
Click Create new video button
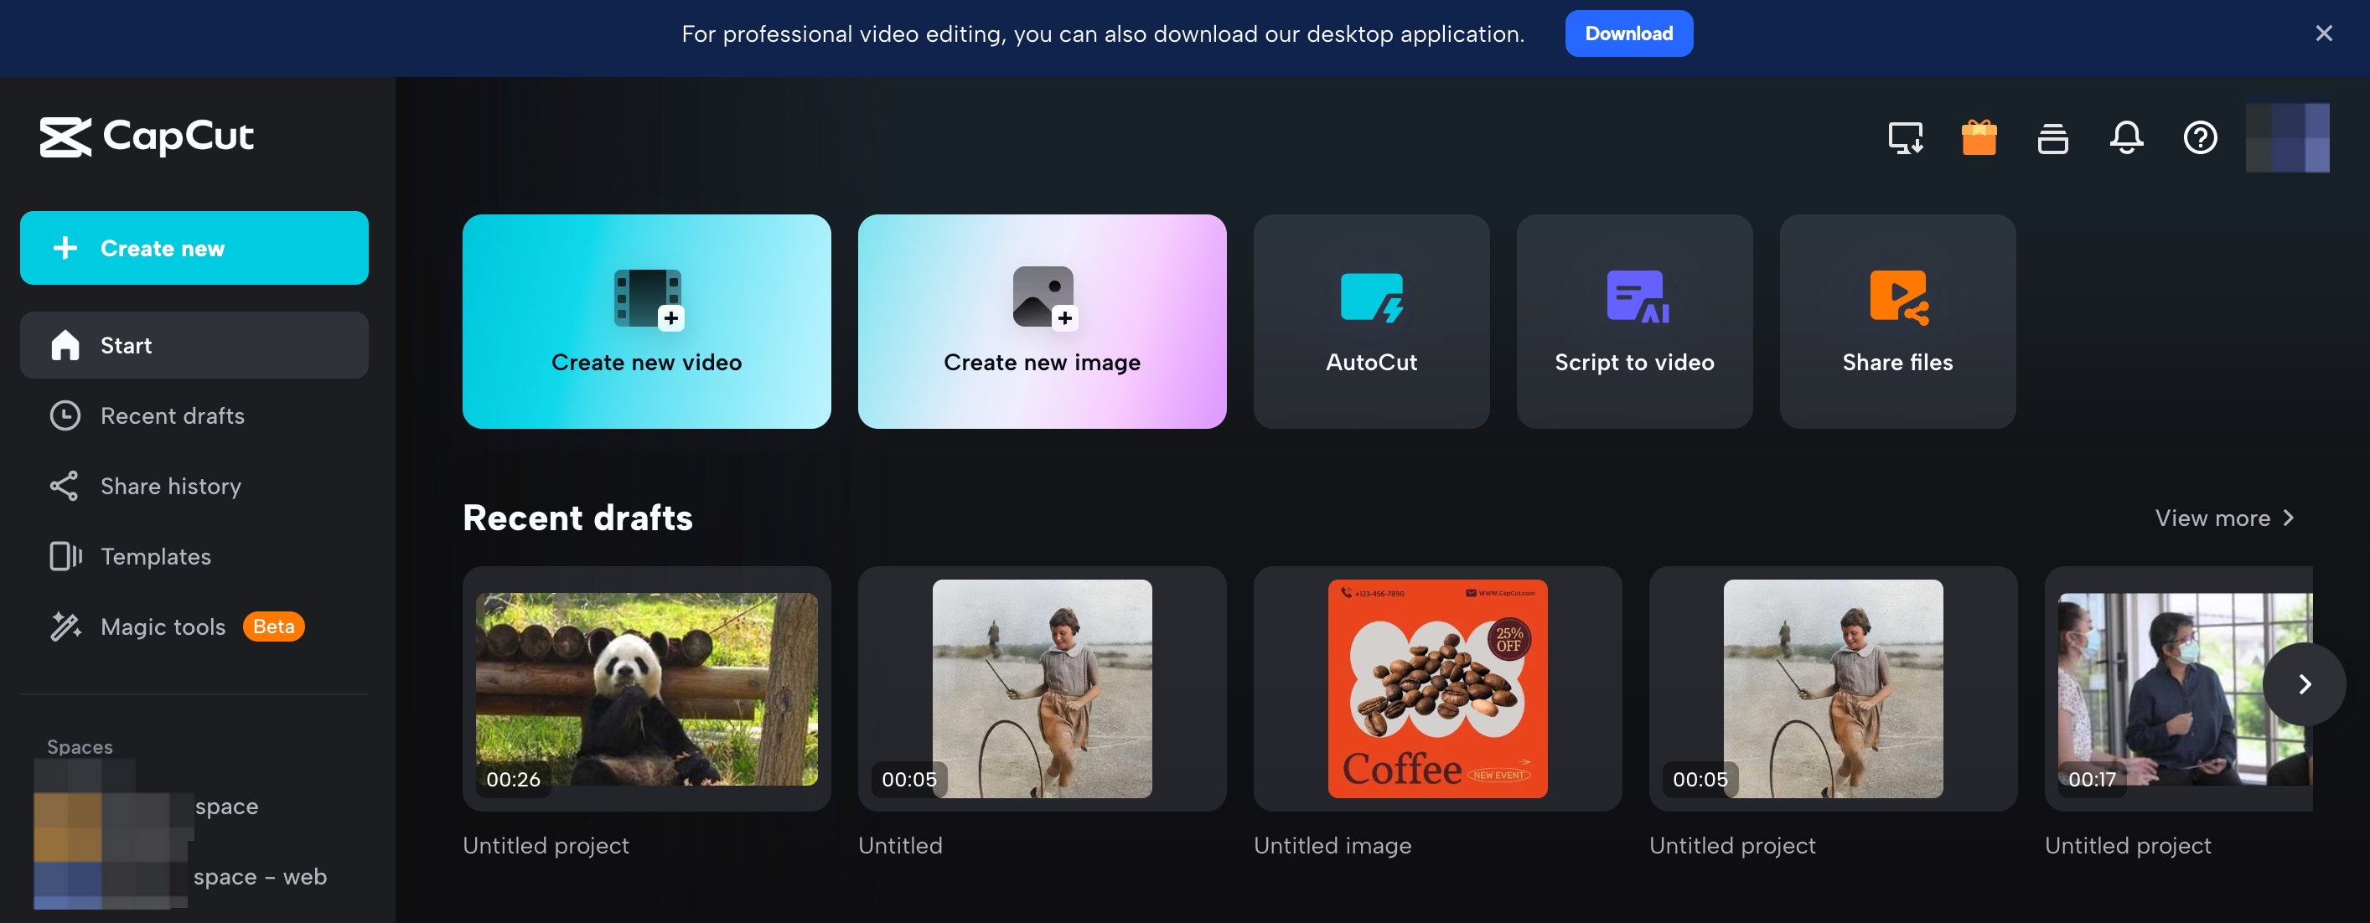(x=647, y=322)
